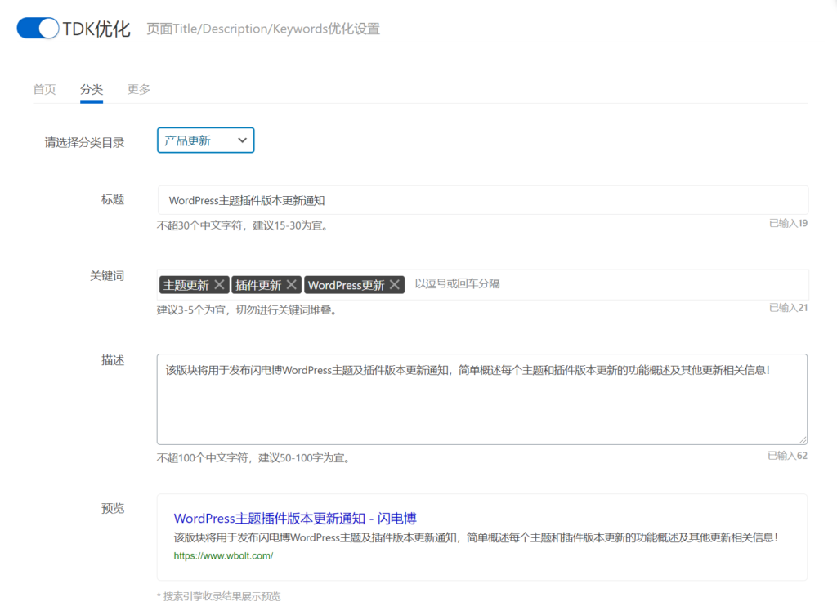
Task: Click the description textarea resize handle
Action: [x=803, y=439]
